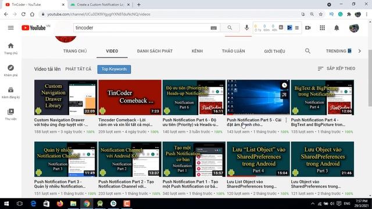
Task: Start voice search with microphone icon
Action: (246, 28)
